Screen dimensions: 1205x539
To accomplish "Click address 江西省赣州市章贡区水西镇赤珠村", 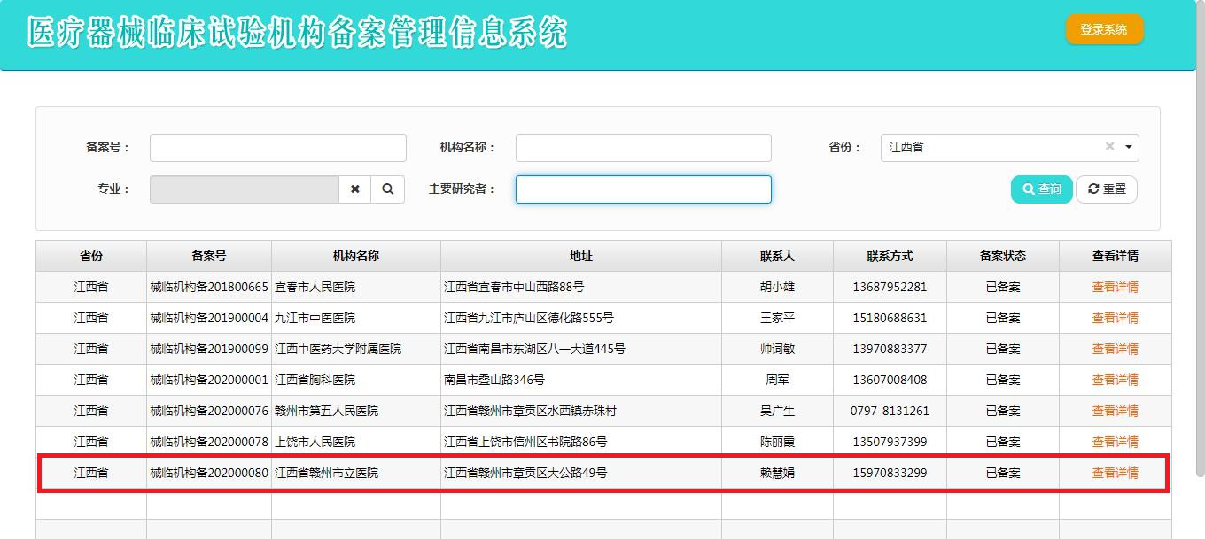I will [x=531, y=411].
